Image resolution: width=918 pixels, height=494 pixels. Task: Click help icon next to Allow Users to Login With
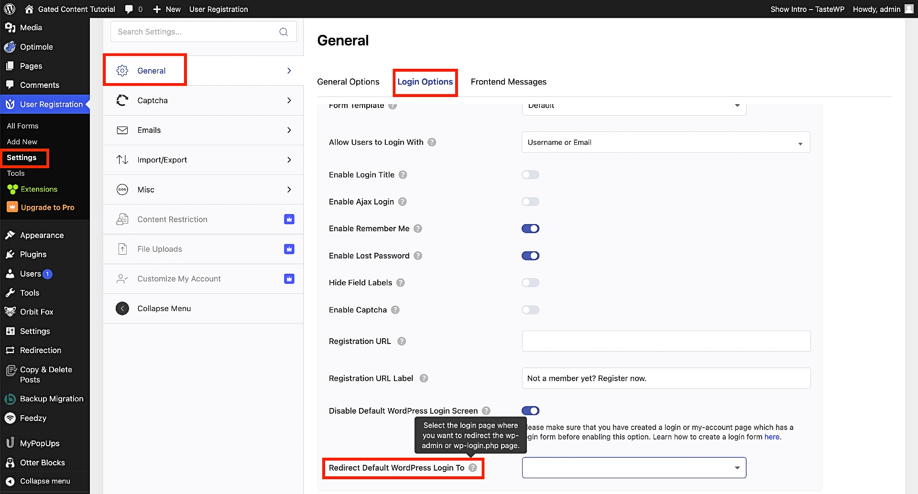pyautogui.click(x=432, y=142)
